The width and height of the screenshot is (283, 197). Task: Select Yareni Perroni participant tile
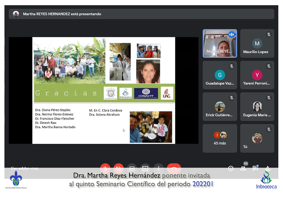click(x=257, y=75)
